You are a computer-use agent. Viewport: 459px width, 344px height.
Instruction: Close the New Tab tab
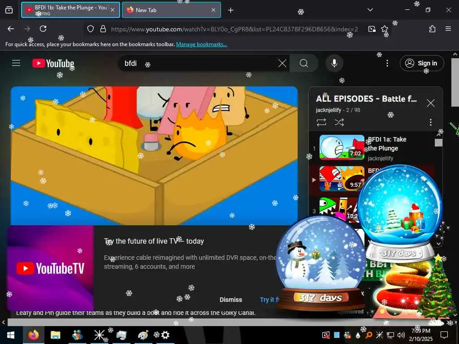point(213,10)
